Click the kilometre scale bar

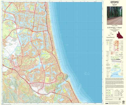point(114,27)
